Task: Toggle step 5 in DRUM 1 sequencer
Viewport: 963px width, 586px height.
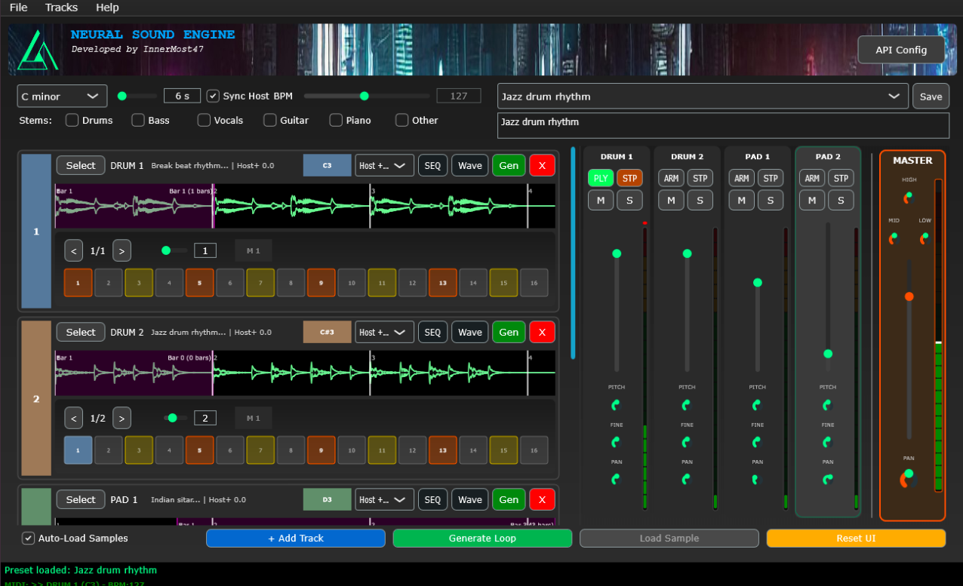Action: (x=199, y=283)
